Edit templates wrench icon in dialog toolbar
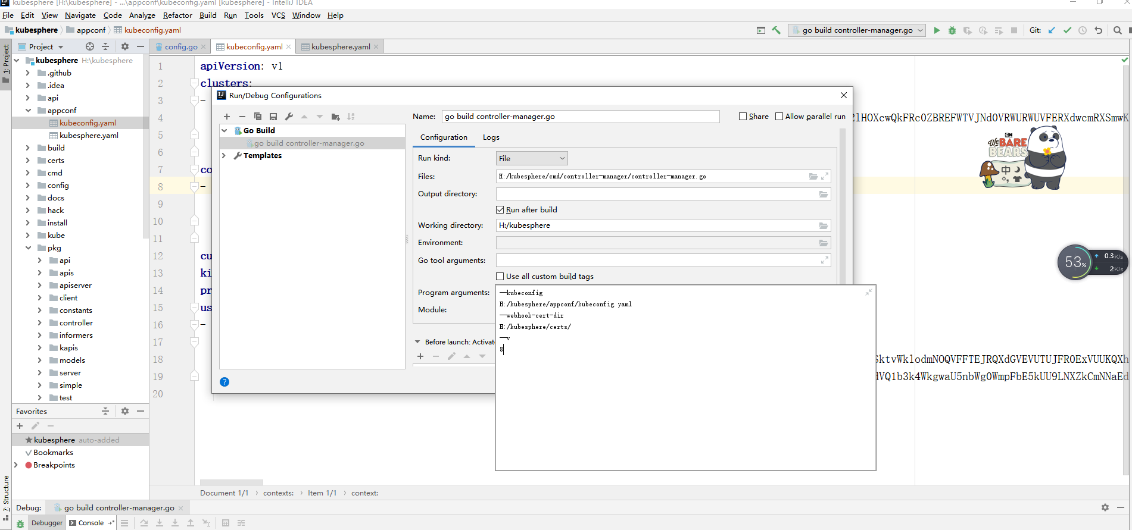The height and width of the screenshot is (530, 1132). coord(289,117)
